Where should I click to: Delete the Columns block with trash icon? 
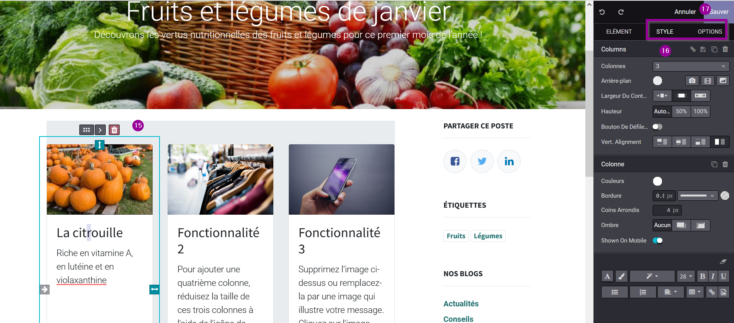pyautogui.click(x=725, y=49)
